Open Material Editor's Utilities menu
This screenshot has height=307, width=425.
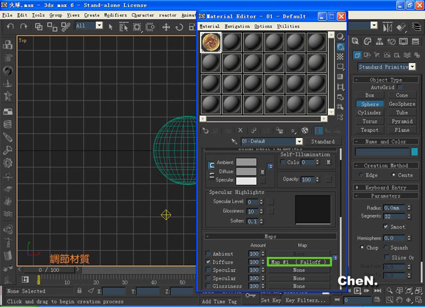pos(288,26)
